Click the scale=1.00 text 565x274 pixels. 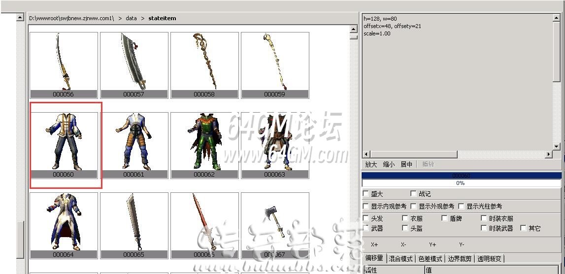(377, 33)
